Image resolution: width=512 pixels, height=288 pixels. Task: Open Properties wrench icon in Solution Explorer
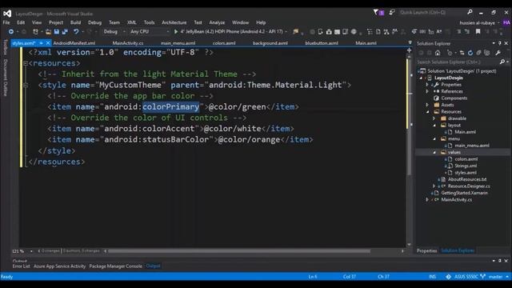pyautogui.click(x=498, y=53)
